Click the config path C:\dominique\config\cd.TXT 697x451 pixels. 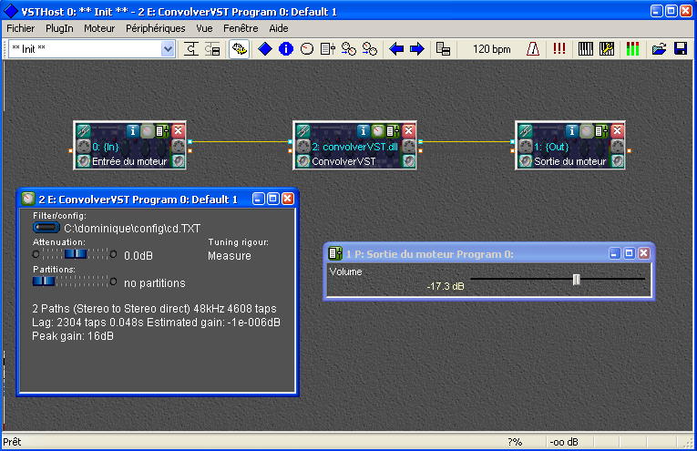pyautogui.click(x=132, y=229)
